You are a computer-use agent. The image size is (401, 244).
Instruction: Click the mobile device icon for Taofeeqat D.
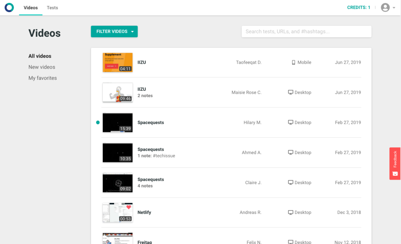point(294,62)
